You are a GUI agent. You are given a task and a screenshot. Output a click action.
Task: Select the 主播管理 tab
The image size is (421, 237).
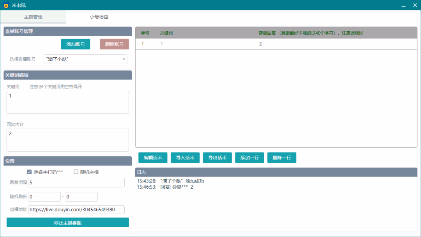click(33, 17)
